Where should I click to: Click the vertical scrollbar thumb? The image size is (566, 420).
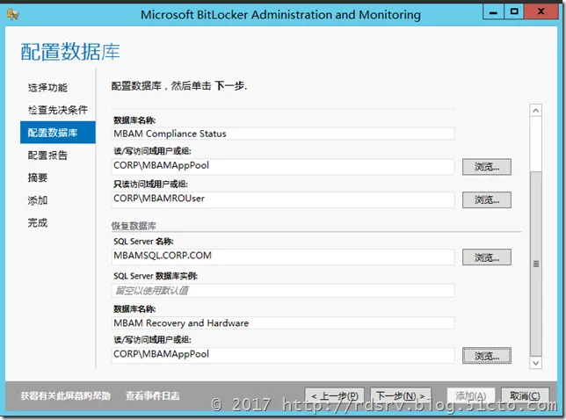536,264
